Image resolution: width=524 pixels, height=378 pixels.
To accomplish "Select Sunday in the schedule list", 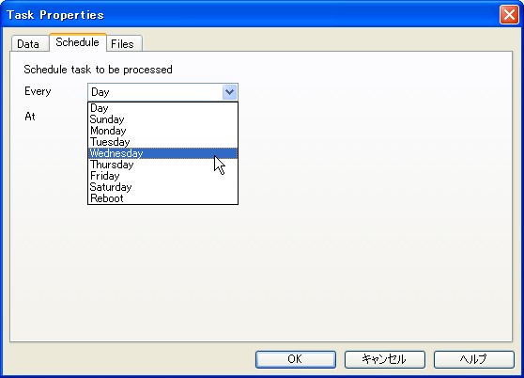I will click(x=162, y=119).
